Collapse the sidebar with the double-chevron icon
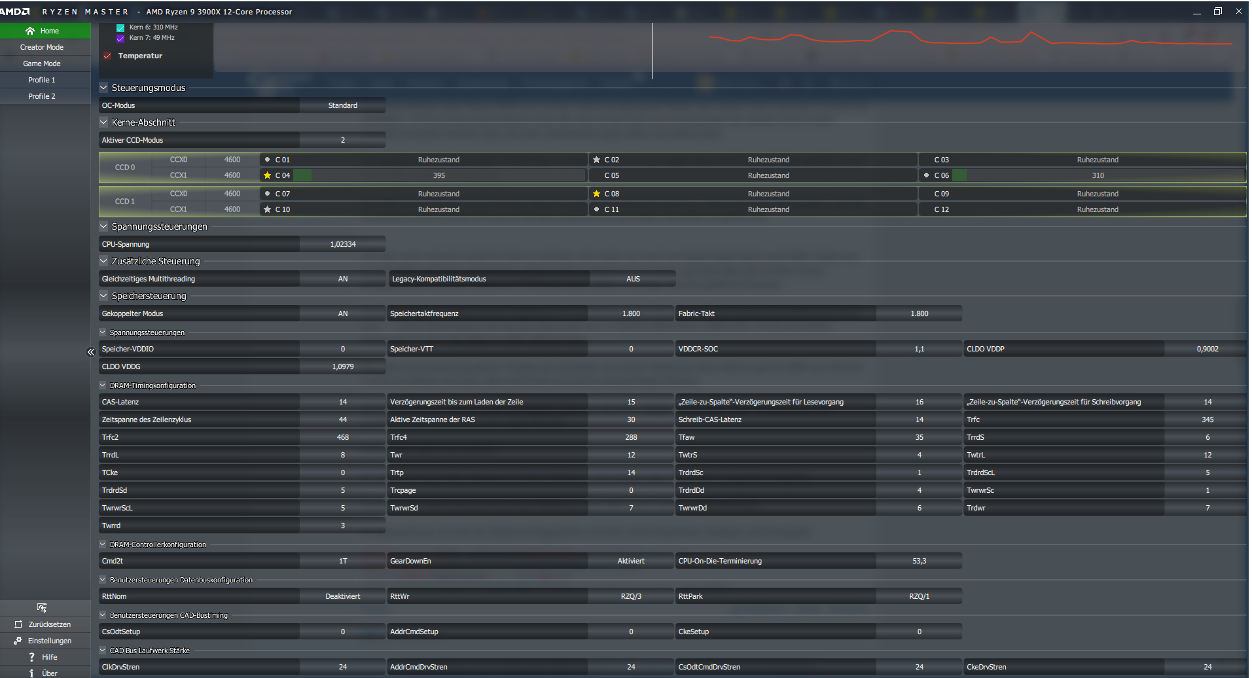Viewport: 1252px width, 678px height. [91, 352]
